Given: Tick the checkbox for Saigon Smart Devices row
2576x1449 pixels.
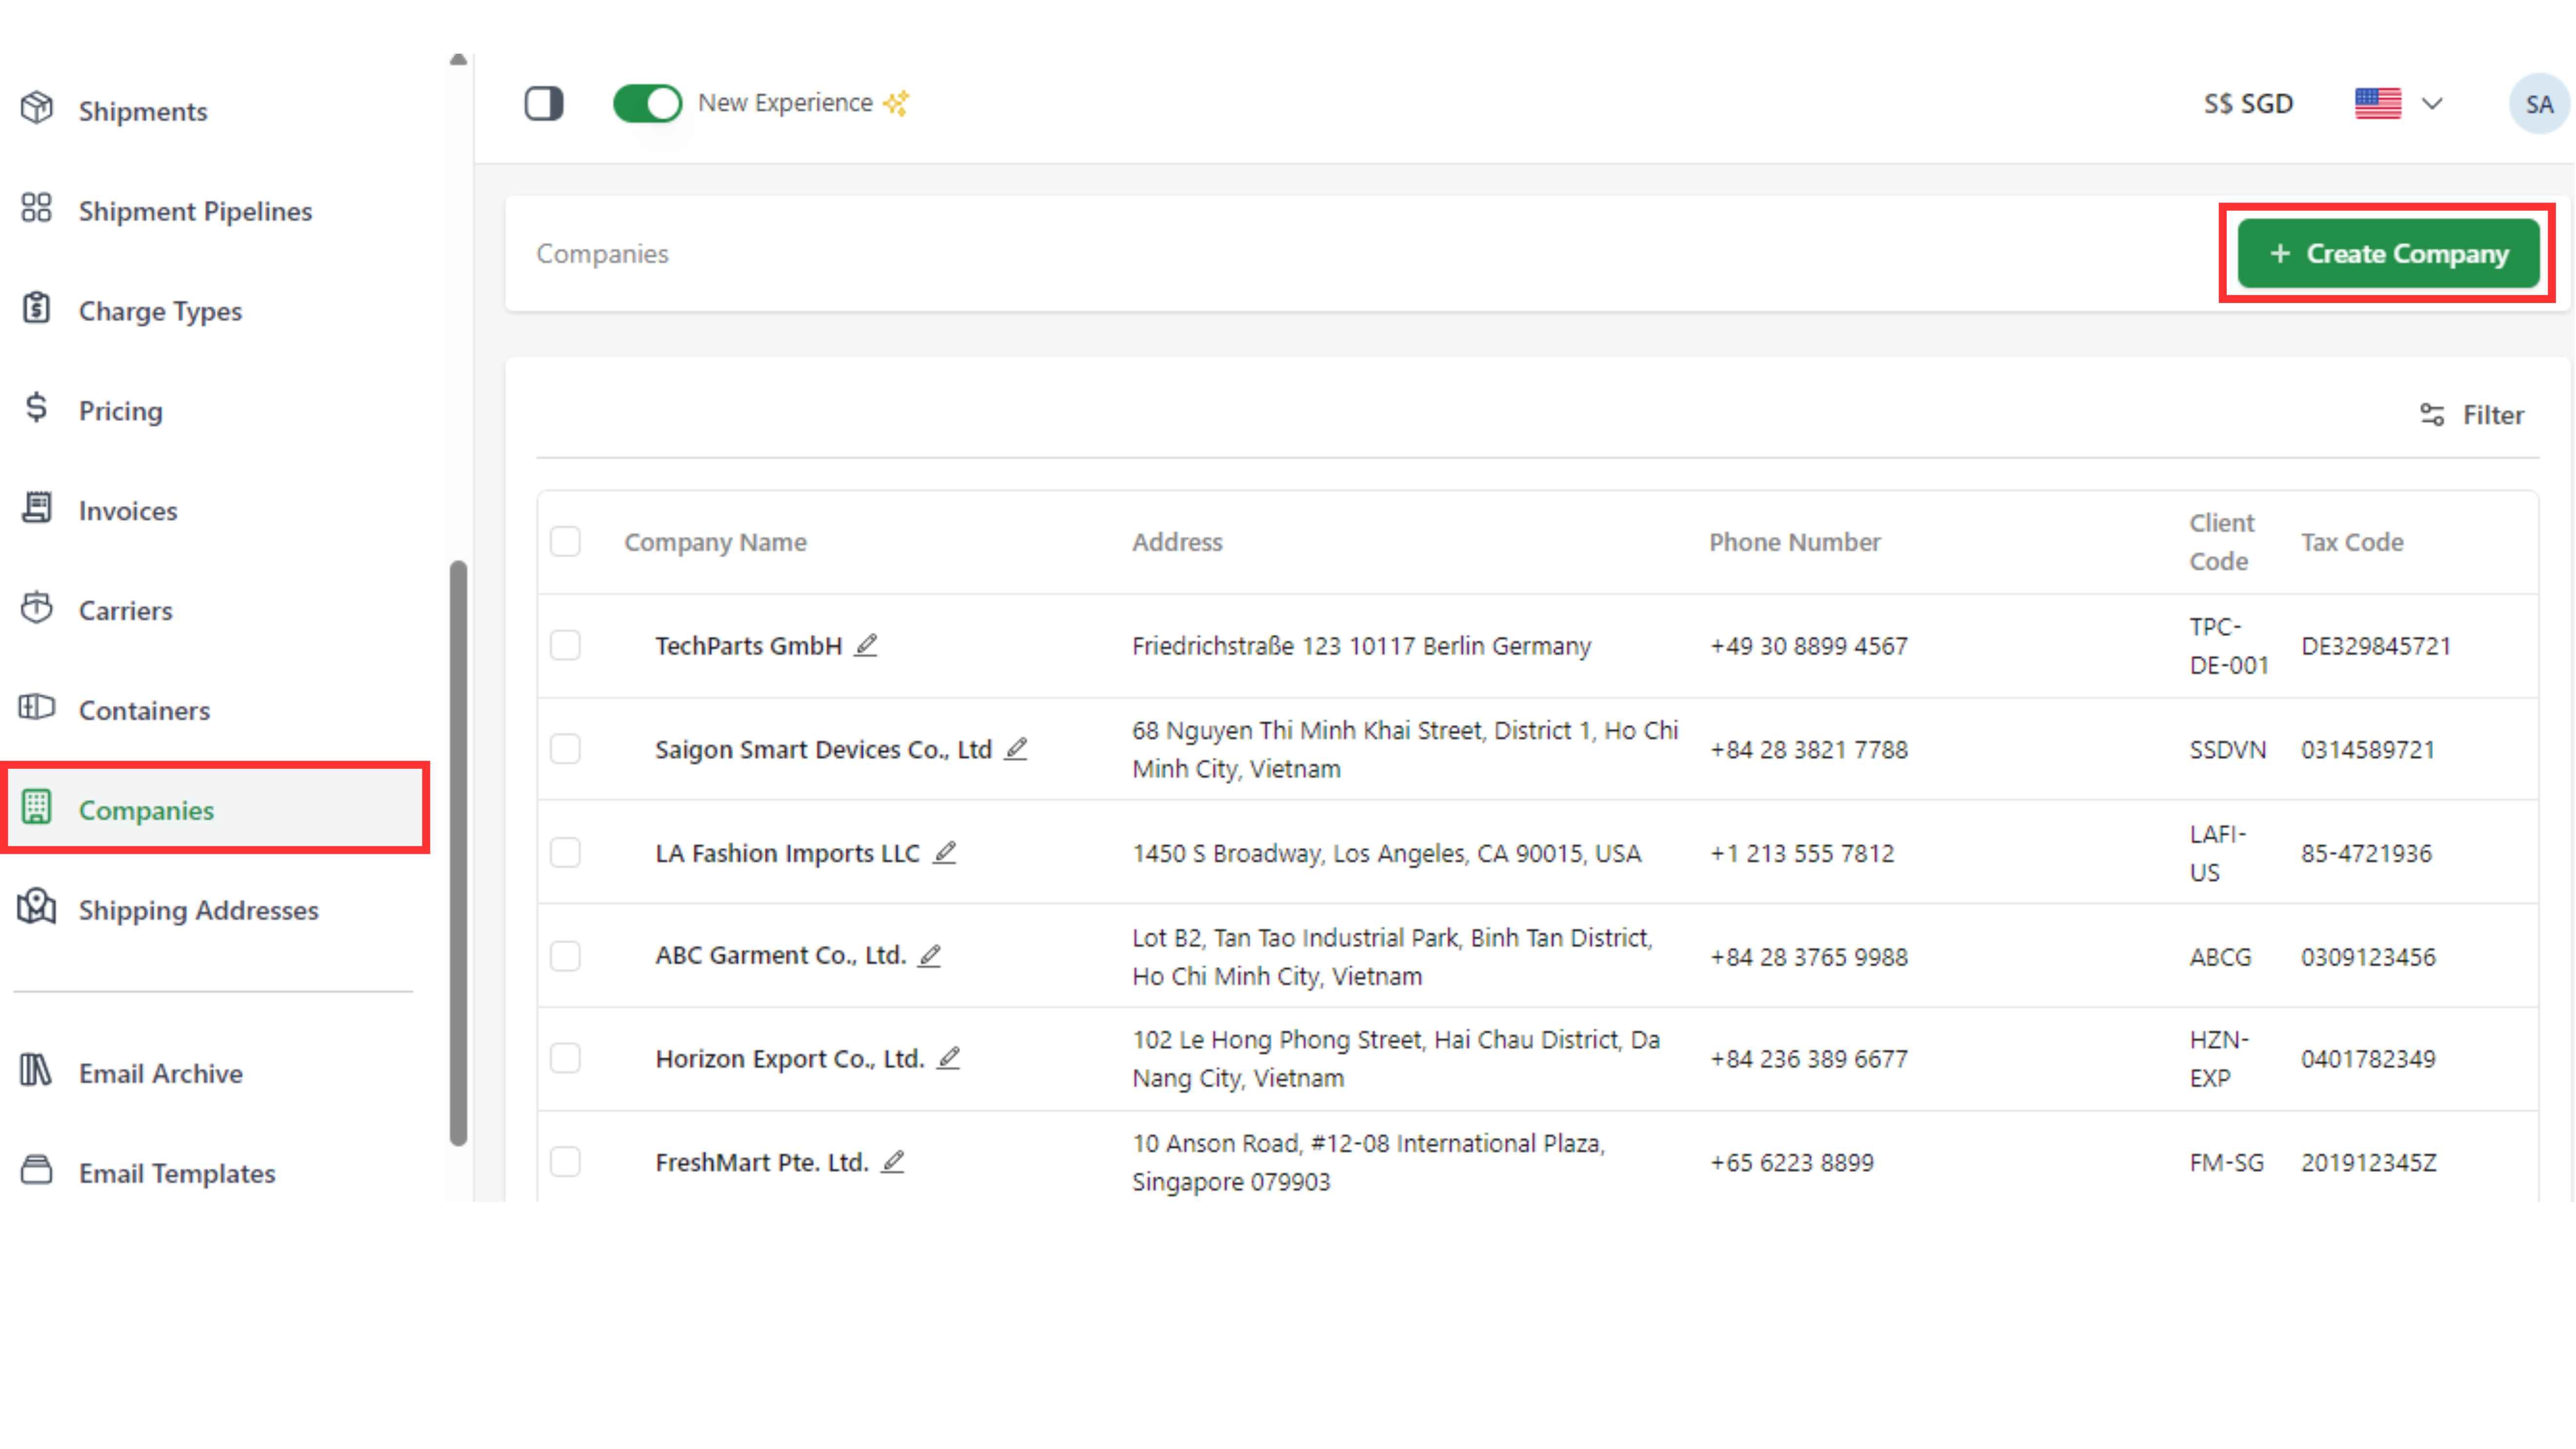Looking at the screenshot, I should 565,749.
